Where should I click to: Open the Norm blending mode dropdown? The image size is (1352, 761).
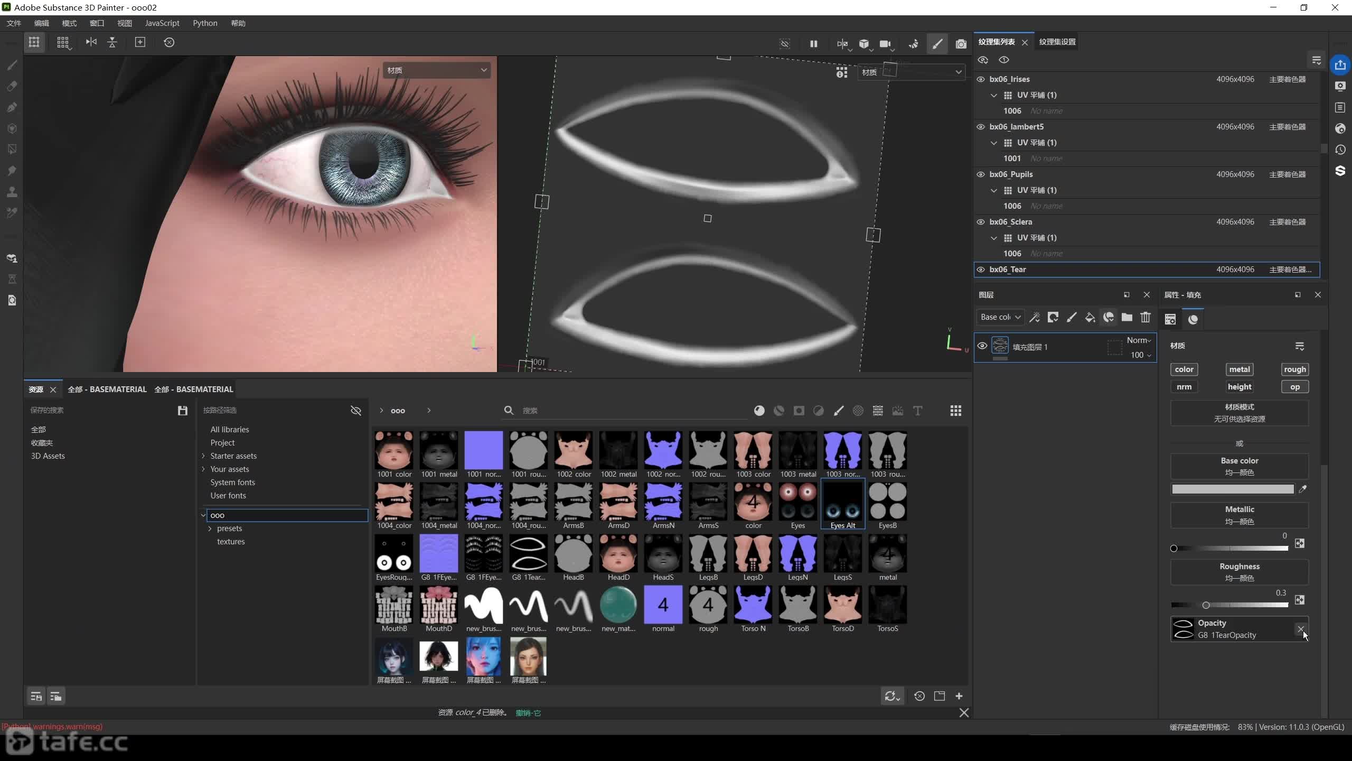point(1139,340)
